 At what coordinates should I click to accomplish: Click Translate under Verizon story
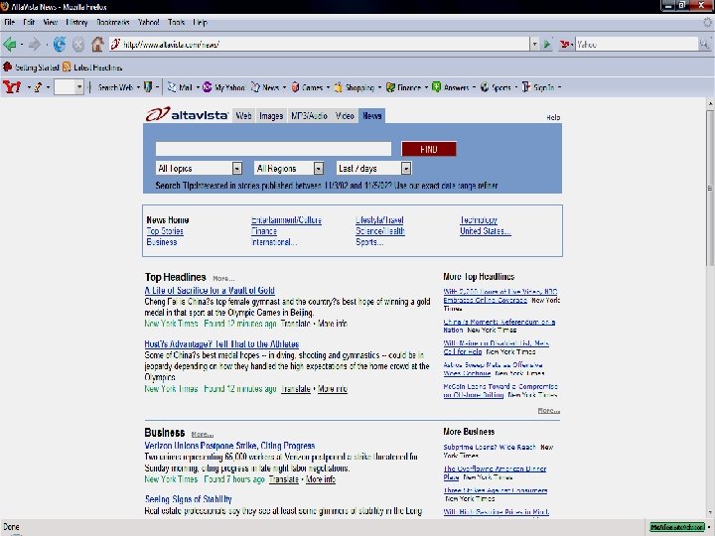284,479
